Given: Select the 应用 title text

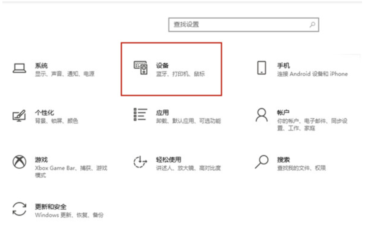Looking at the screenshot, I should coord(162,113).
